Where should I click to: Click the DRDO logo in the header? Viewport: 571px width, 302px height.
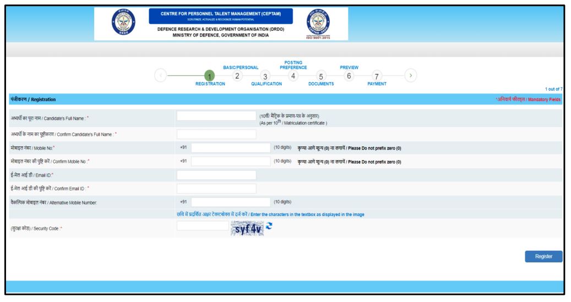tap(123, 22)
